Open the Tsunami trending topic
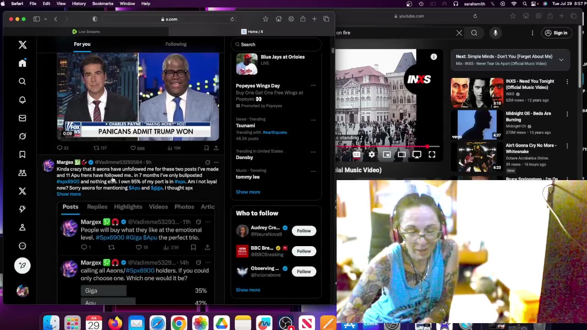This screenshot has width=587, height=330. click(245, 126)
